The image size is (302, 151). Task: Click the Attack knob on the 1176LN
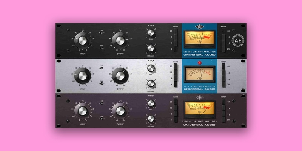coord(151,103)
